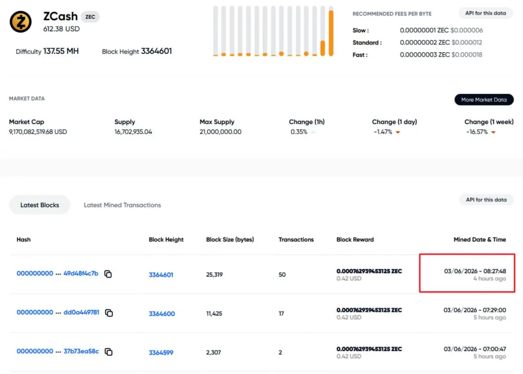Select block size 25,319
Screen dimensions: 523x374
coord(214,275)
